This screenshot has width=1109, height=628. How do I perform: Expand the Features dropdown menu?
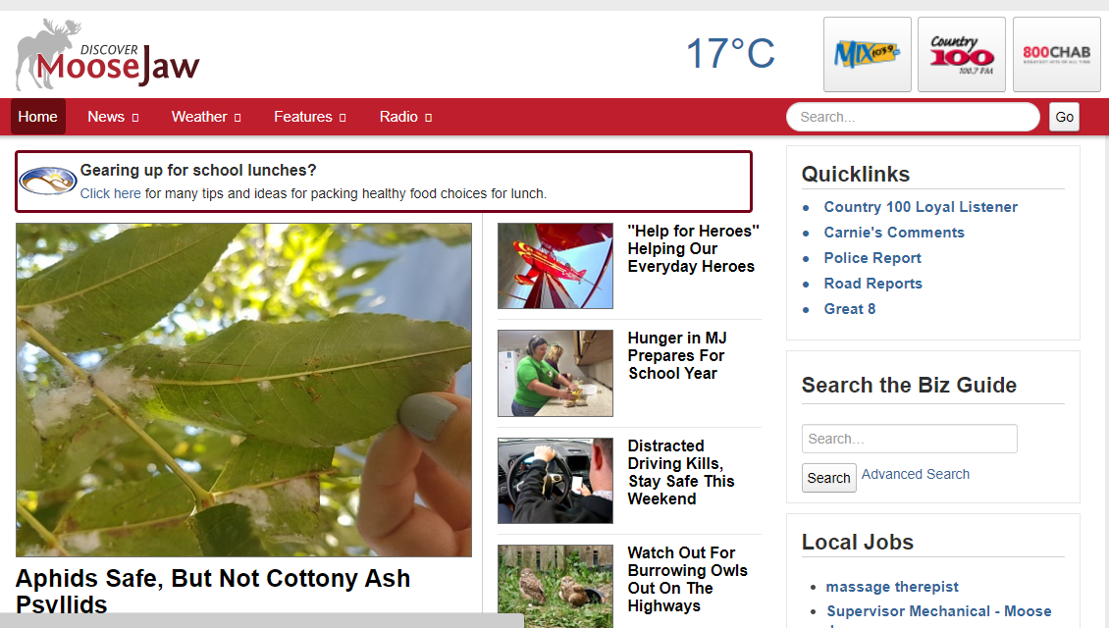click(x=310, y=117)
